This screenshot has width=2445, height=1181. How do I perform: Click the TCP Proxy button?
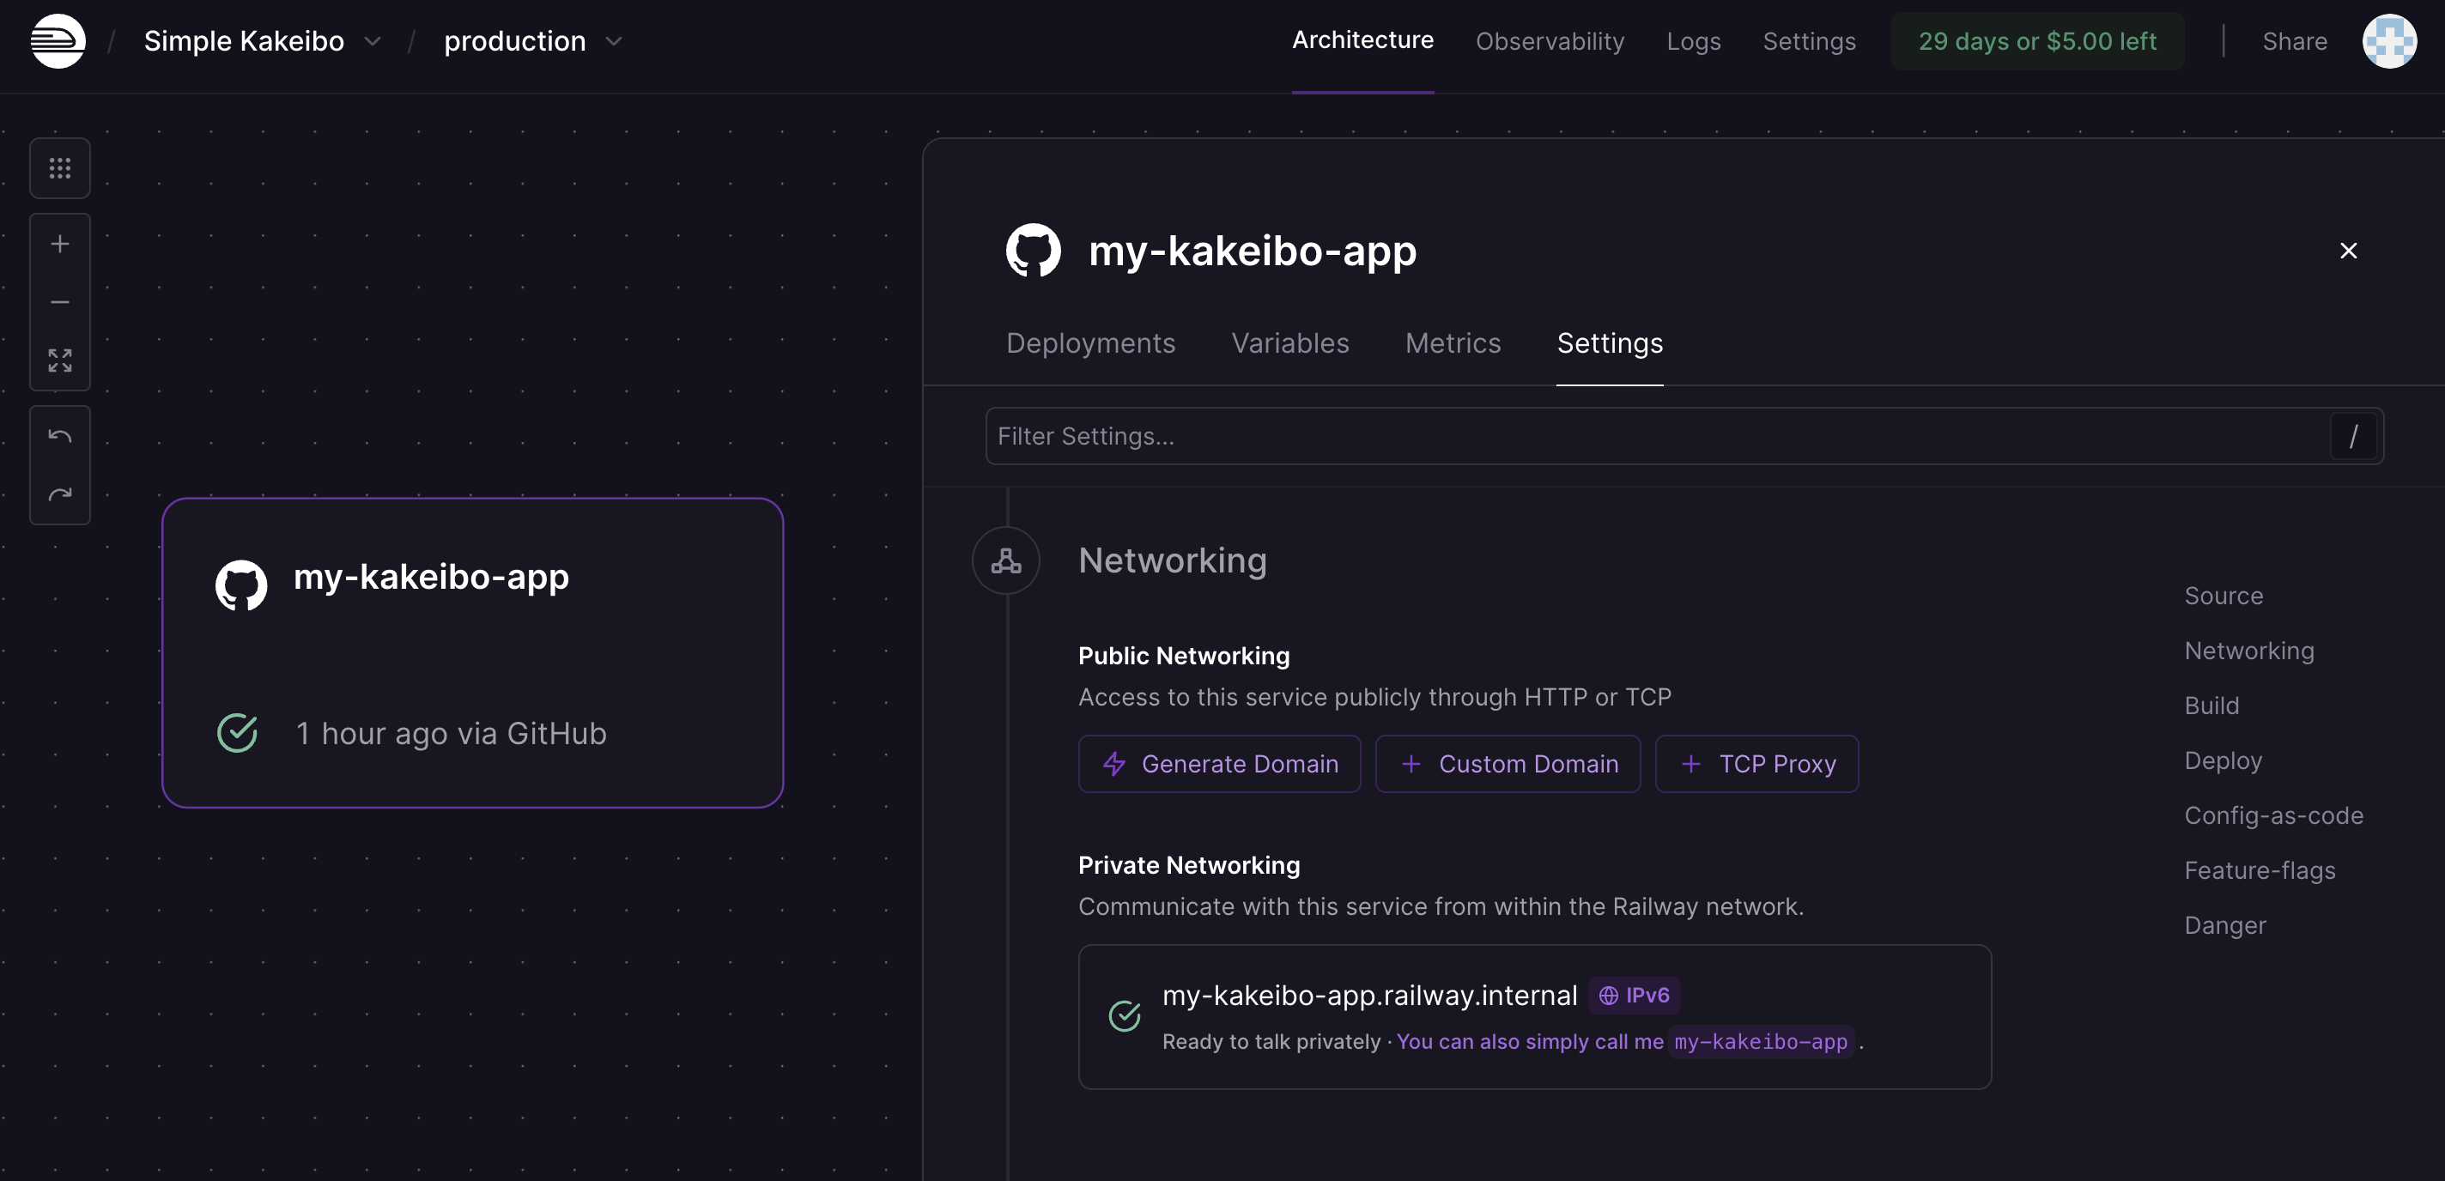[1756, 764]
